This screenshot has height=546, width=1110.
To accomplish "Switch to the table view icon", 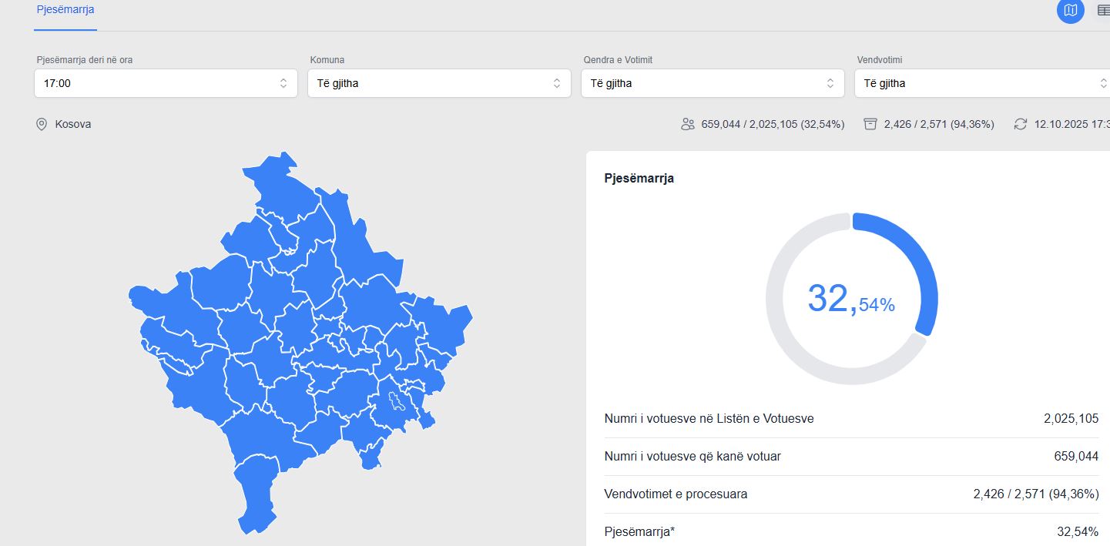I will [x=1103, y=10].
